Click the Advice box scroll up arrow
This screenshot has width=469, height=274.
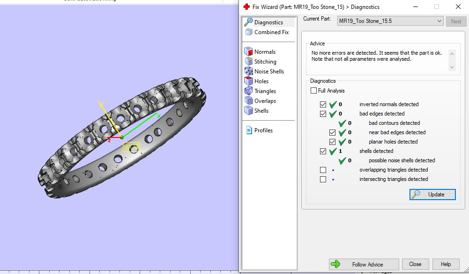click(x=452, y=54)
